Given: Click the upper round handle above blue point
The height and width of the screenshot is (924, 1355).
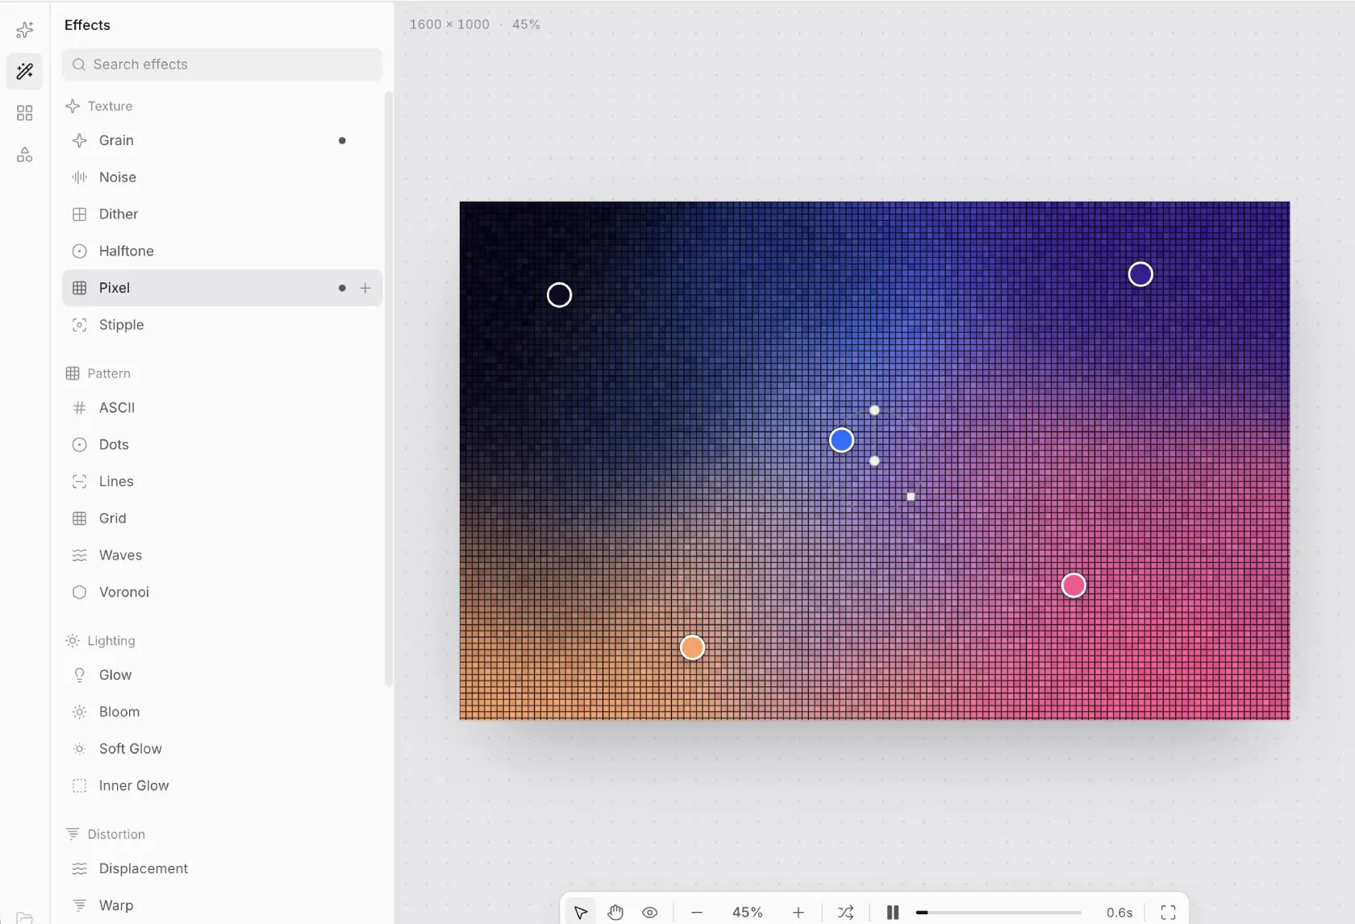Looking at the screenshot, I should [874, 410].
